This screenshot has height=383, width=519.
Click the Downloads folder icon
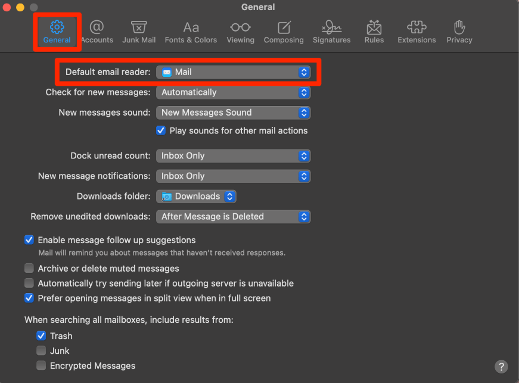pyautogui.click(x=166, y=197)
